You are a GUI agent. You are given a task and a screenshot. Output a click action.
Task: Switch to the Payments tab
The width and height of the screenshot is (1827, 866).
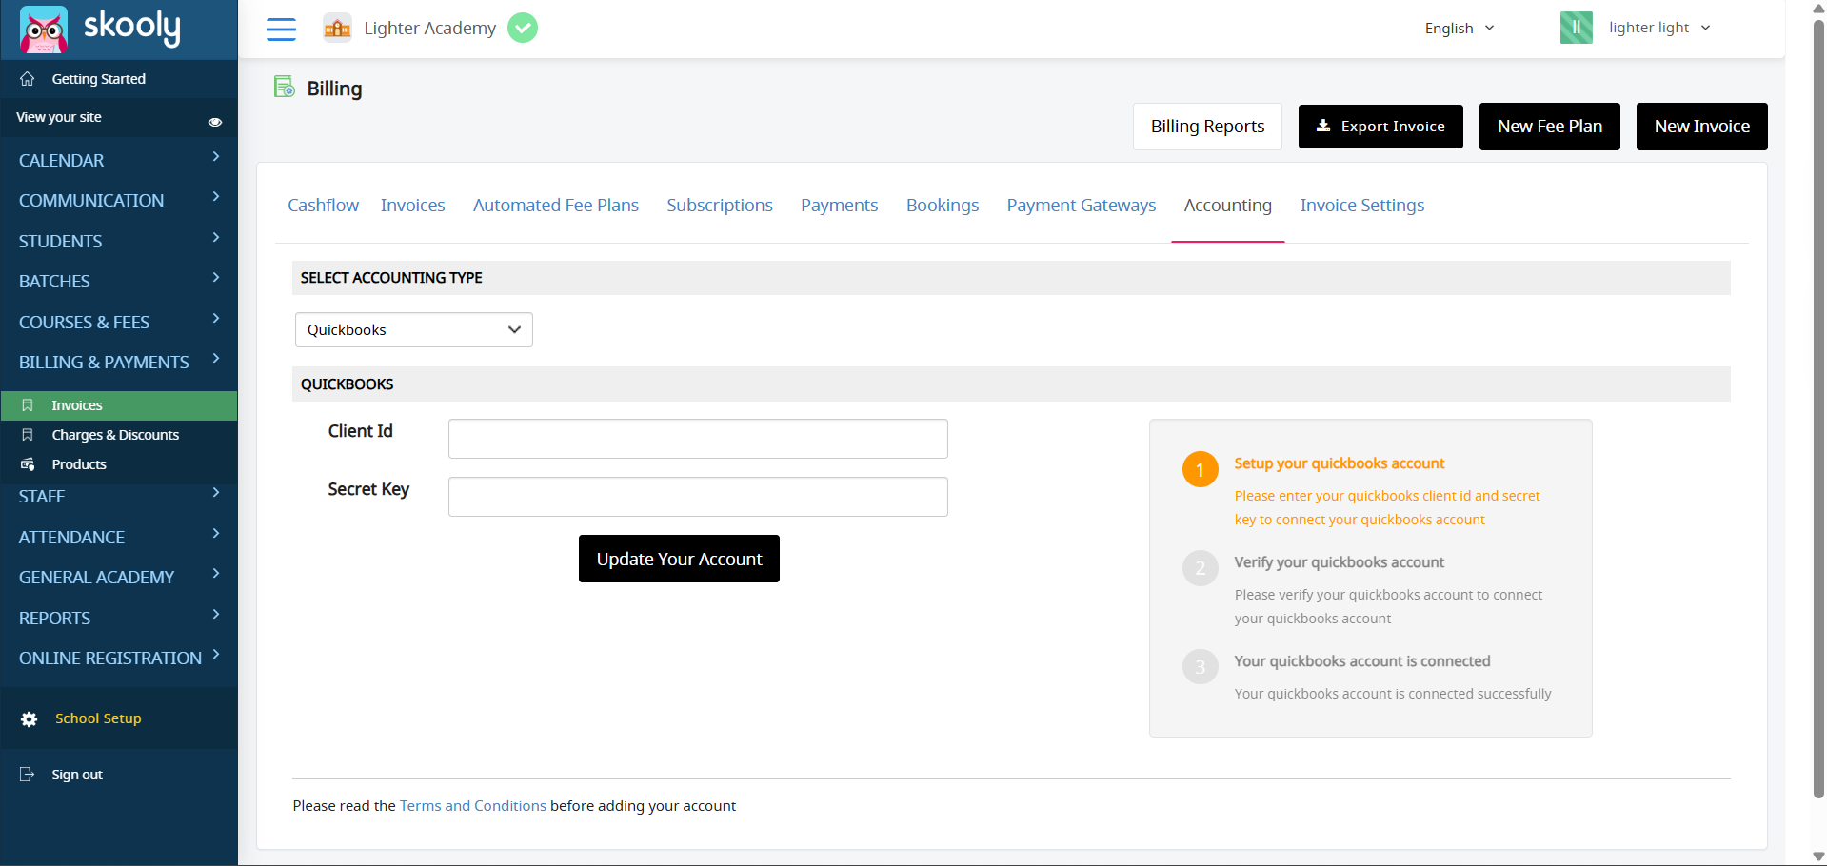click(839, 205)
